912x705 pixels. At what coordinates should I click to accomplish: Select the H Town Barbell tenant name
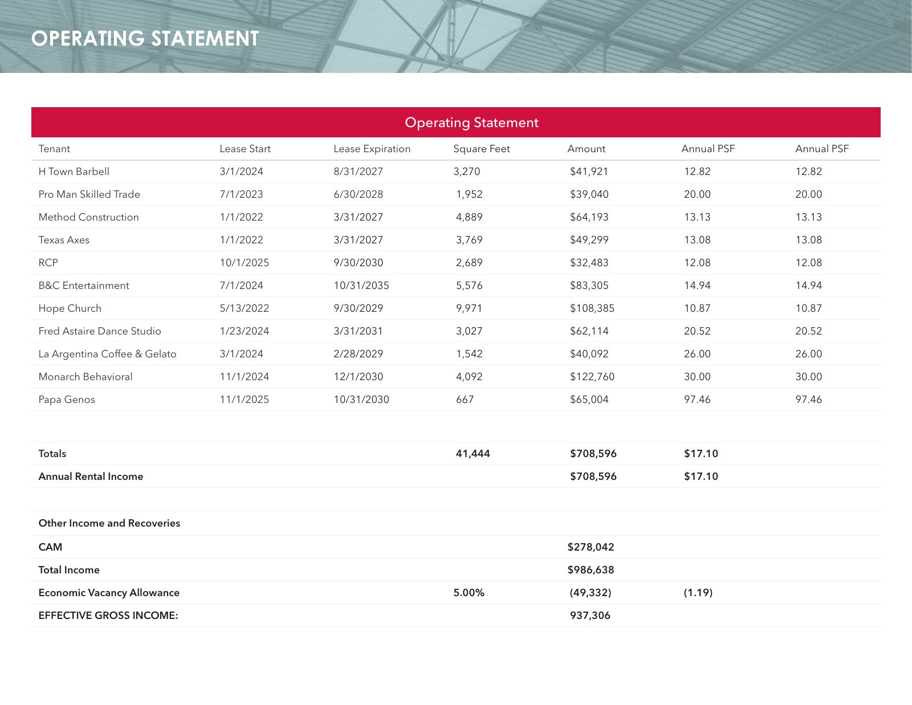74,172
